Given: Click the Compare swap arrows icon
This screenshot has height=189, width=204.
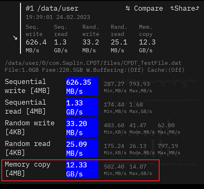Looking at the screenshot, I should pos(128,9).
